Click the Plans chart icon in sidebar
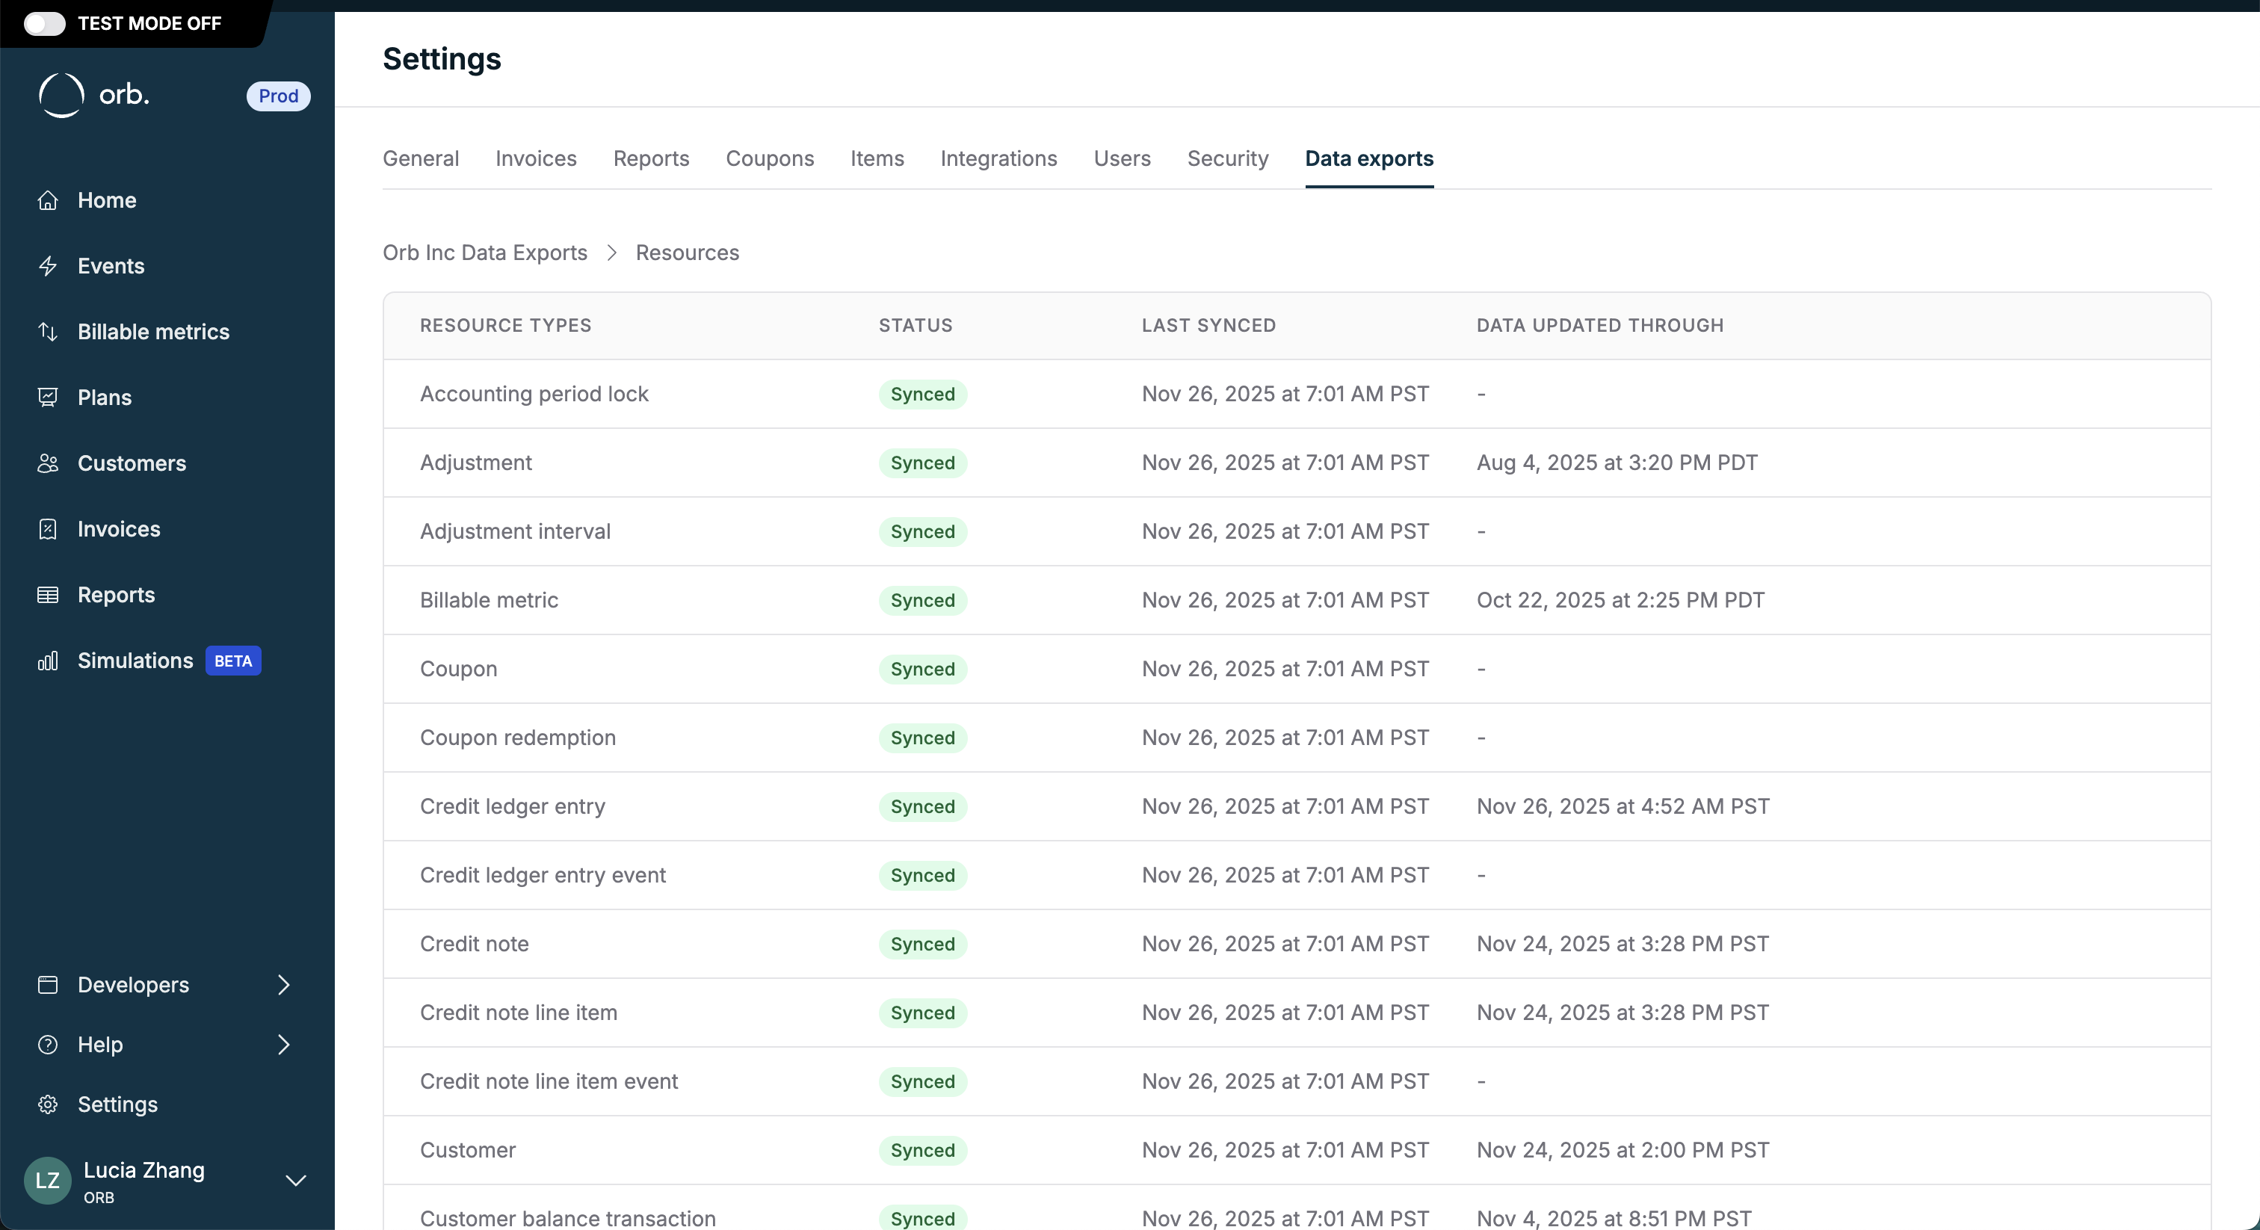Image resolution: width=2260 pixels, height=1230 pixels. click(x=47, y=398)
